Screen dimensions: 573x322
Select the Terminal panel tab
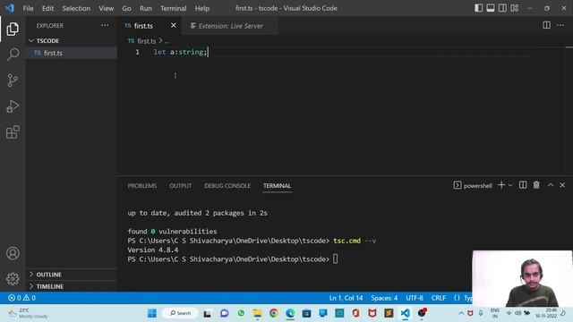click(x=277, y=186)
